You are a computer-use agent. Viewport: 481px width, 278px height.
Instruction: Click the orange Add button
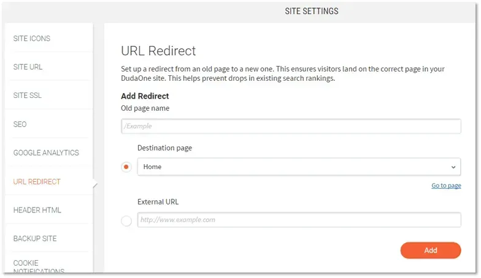click(x=431, y=250)
